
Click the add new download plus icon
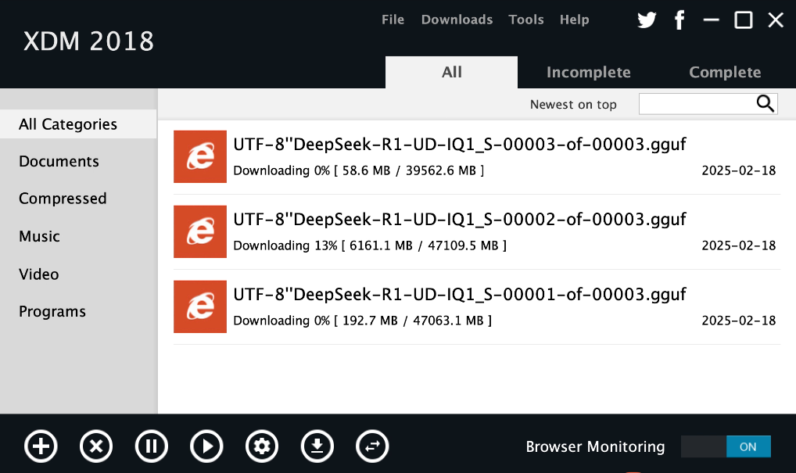(x=41, y=446)
